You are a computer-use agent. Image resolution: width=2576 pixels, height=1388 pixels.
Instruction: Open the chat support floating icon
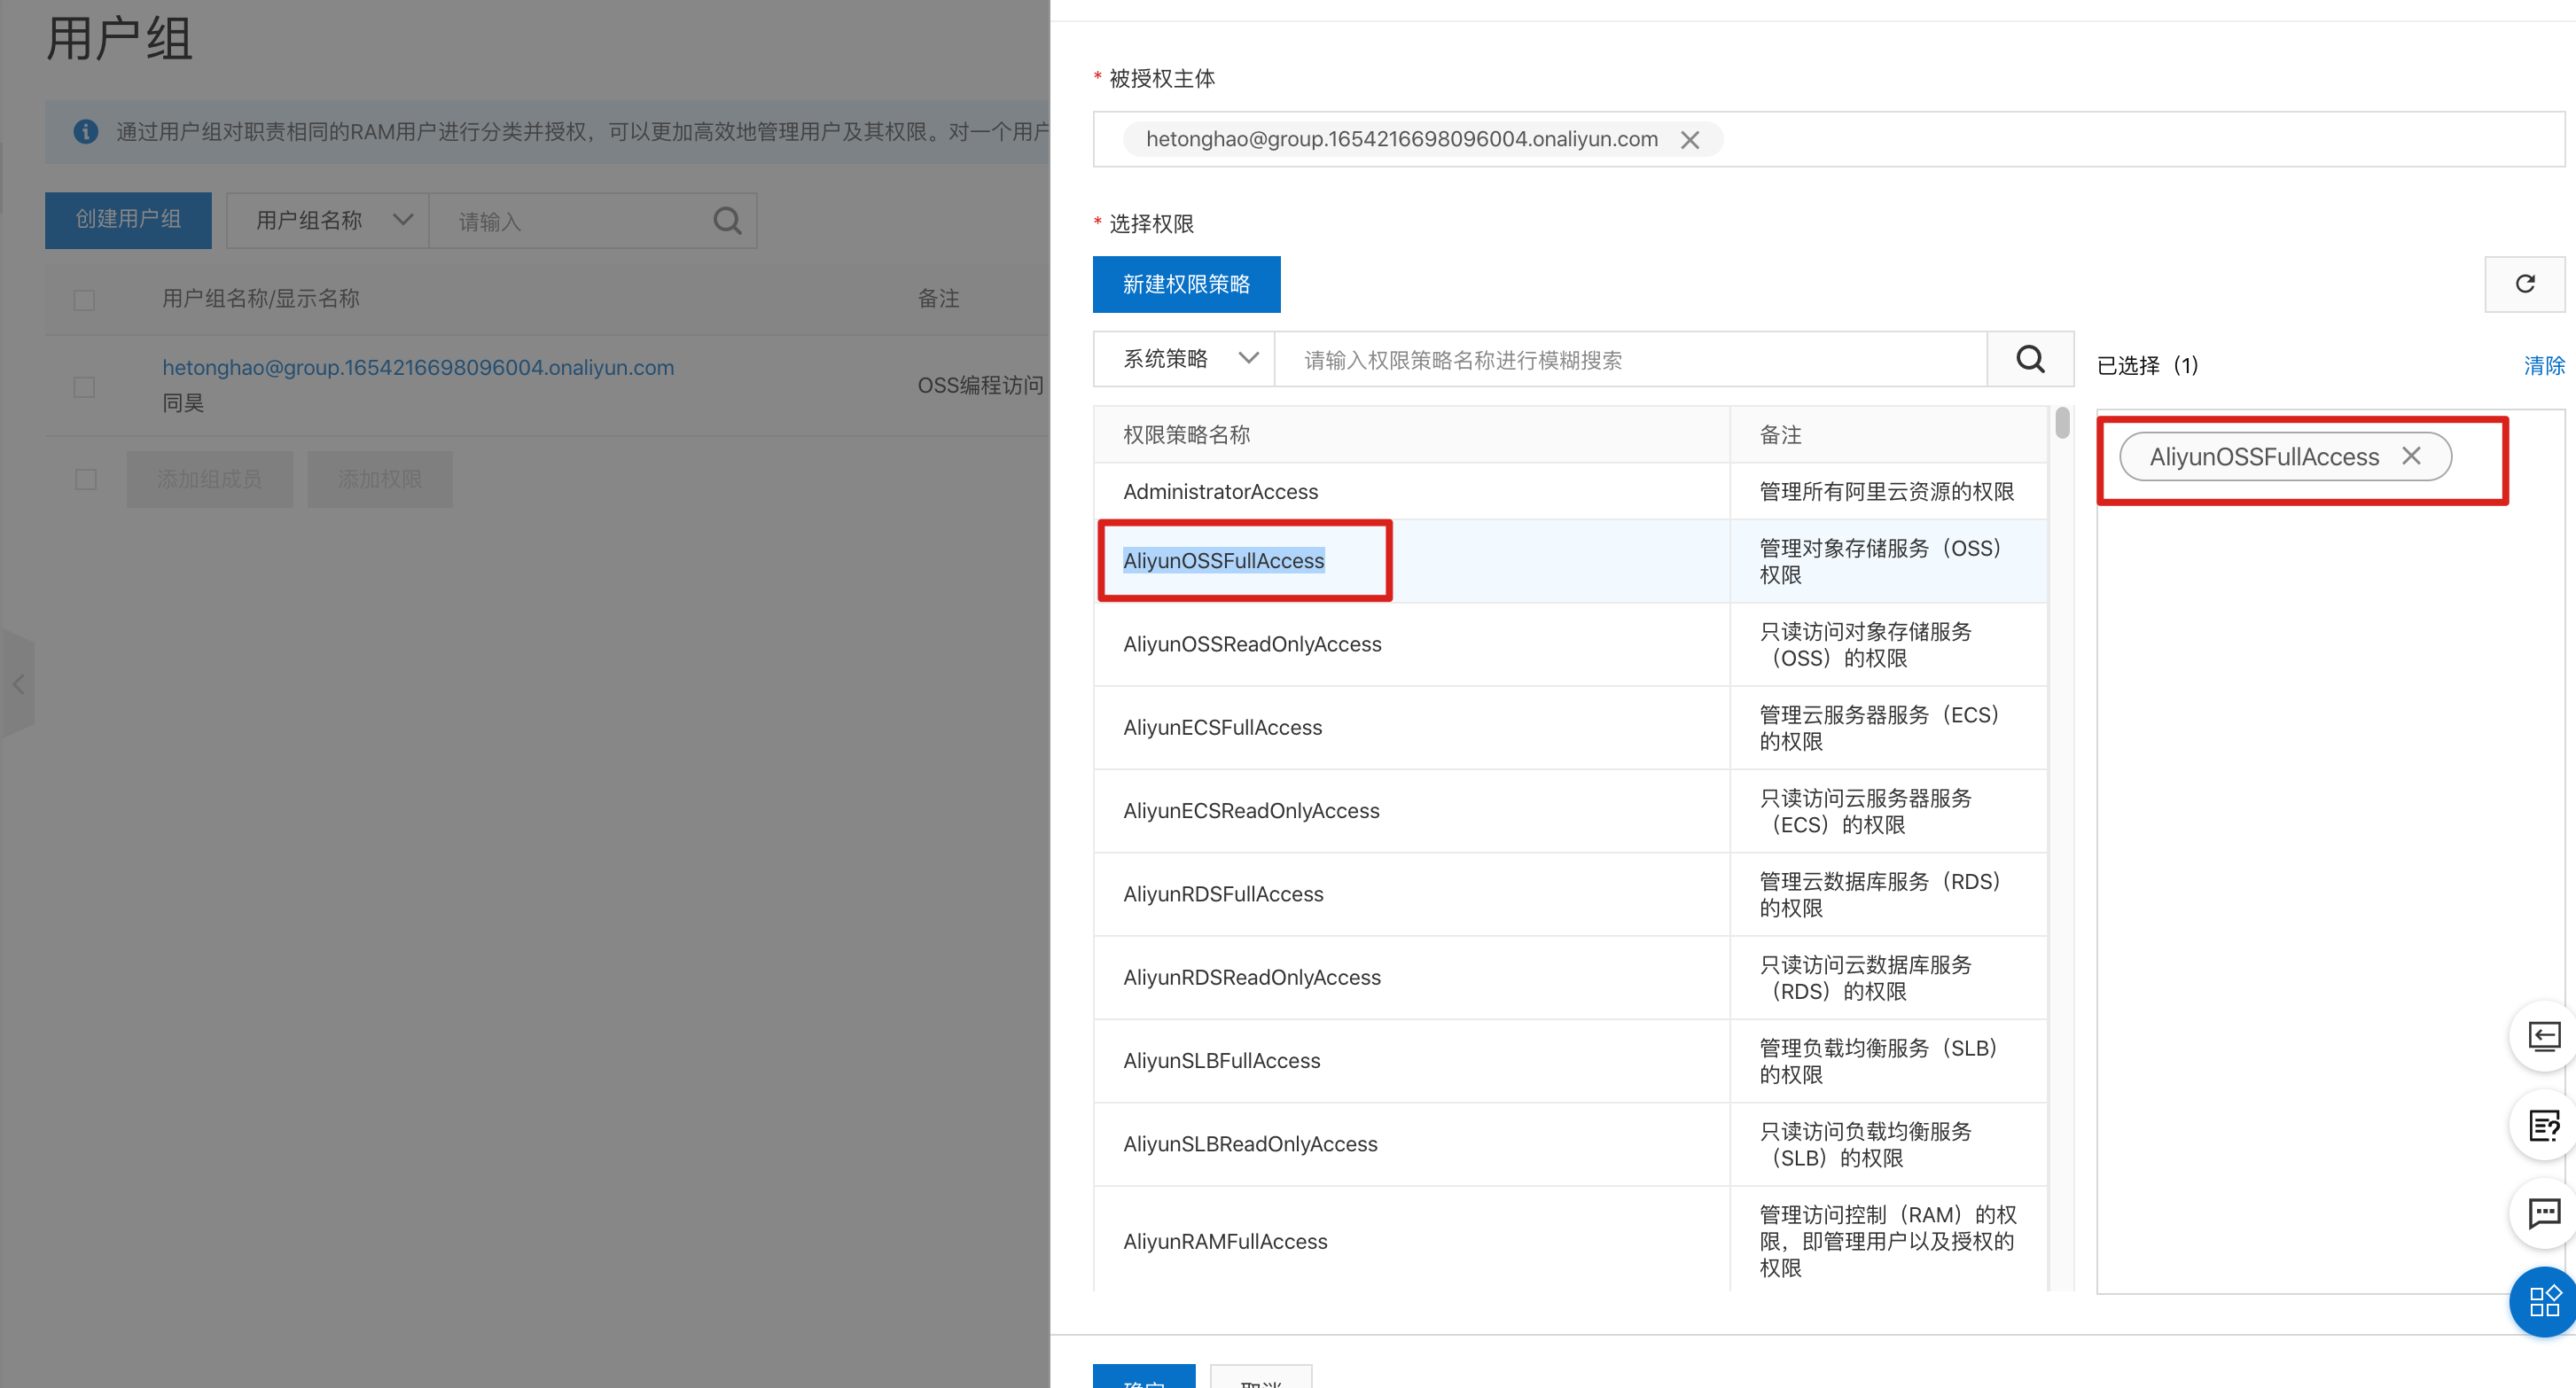click(2544, 1213)
